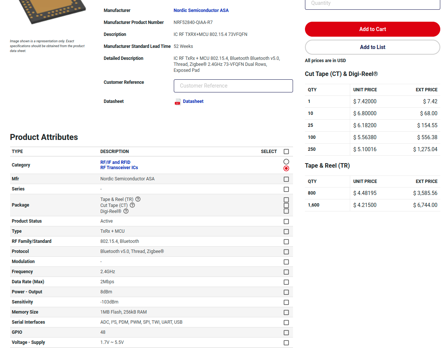Select quantity 25 price break row
The image size is (444, 348).
(372, 125)
